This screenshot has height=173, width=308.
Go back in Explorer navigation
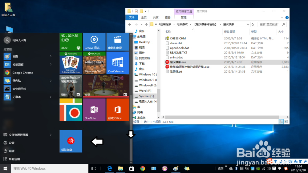tap(130, 24)
